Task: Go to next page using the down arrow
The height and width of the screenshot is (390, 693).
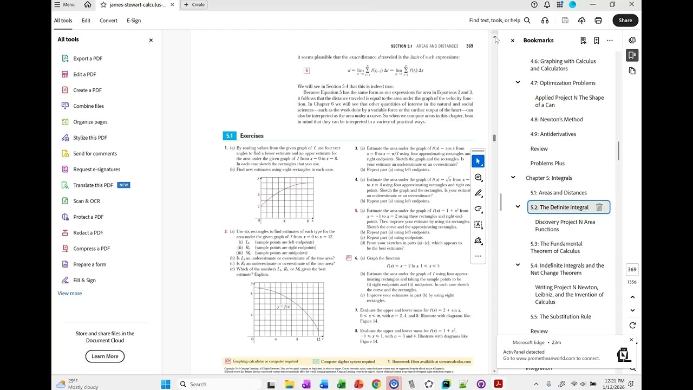Action: 632,310
